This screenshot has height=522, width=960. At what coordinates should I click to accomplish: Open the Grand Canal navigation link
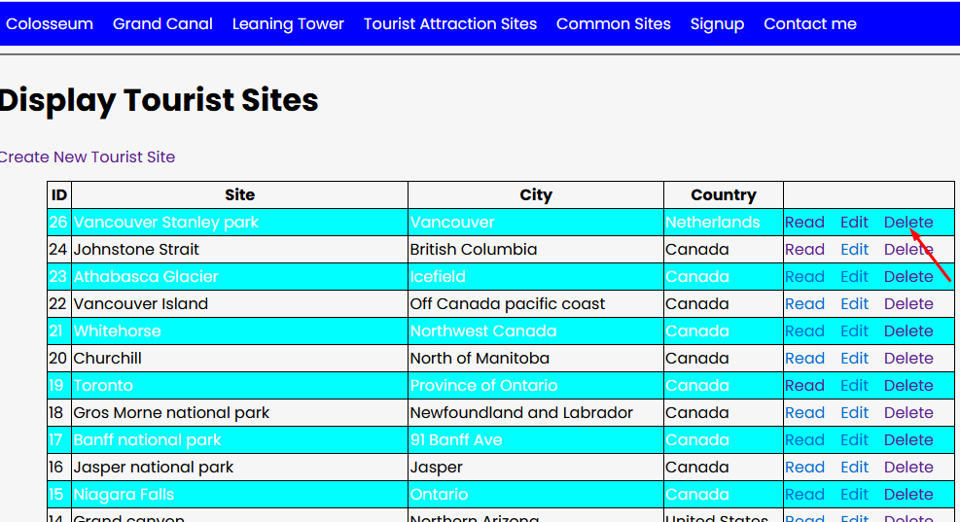click(x=162, y=23)
